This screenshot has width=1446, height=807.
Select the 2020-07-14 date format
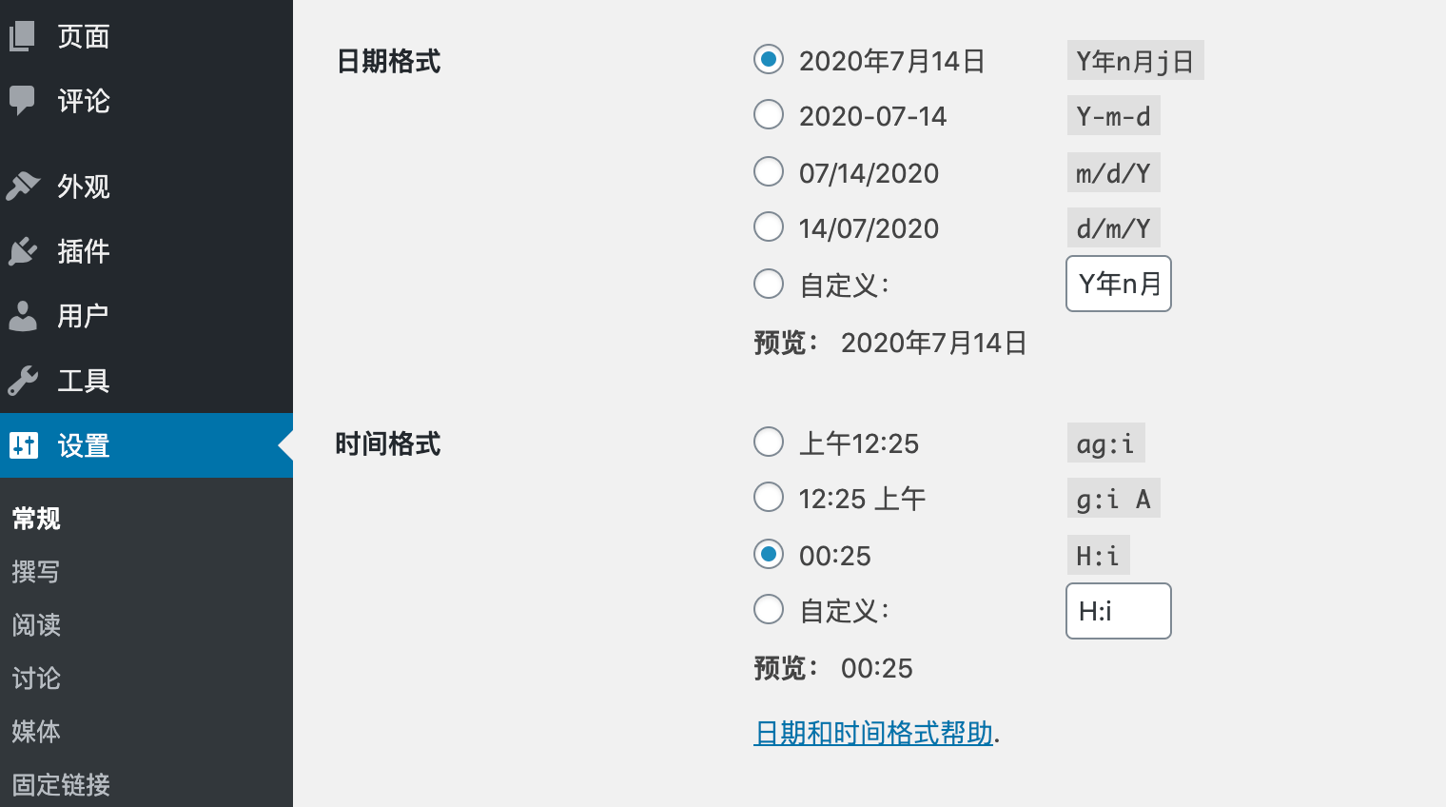pos(769,115)
